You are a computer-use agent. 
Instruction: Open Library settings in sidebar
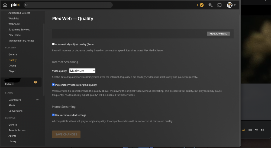point(12,141)
